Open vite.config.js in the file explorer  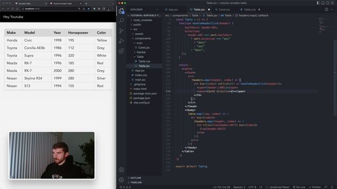tap(141, 103)
